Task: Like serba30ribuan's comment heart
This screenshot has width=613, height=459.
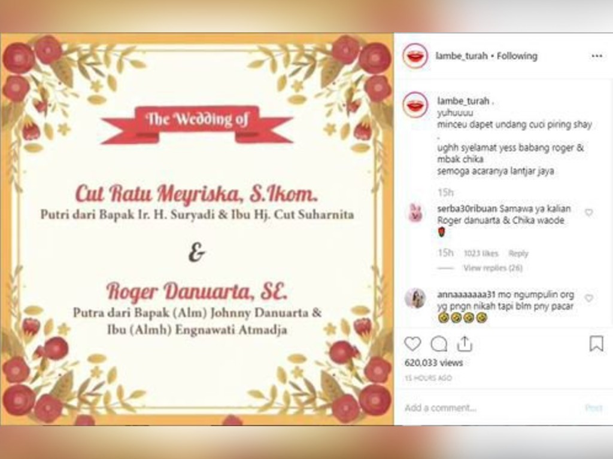Action: 589,212
